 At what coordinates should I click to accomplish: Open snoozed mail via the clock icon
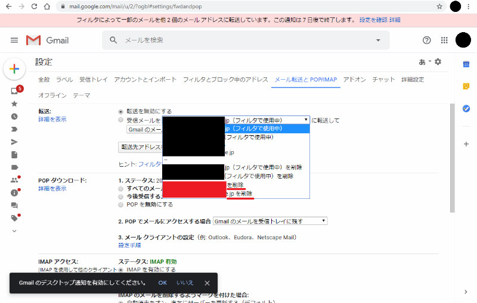pyautogui.click(x=14, y=117)
